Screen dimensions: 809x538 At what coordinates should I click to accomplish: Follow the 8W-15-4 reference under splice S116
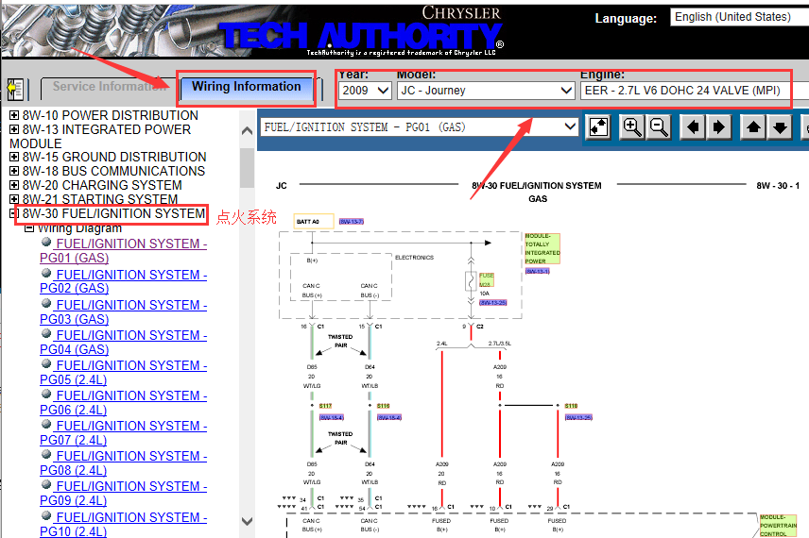[389, 417]
